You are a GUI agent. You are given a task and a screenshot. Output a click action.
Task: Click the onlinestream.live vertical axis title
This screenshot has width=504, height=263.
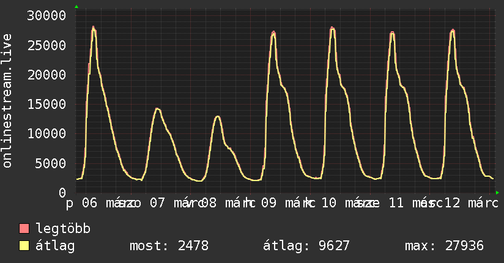[7, 101]
